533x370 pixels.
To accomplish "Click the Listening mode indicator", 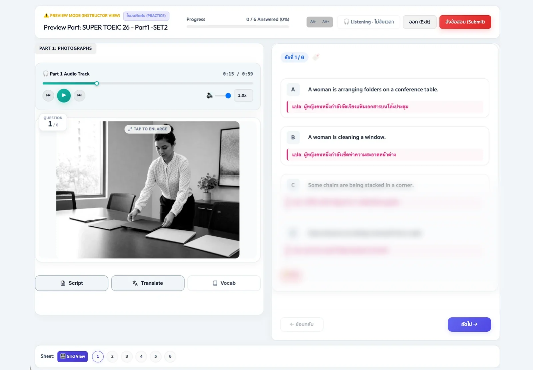I will coord(369,22).
